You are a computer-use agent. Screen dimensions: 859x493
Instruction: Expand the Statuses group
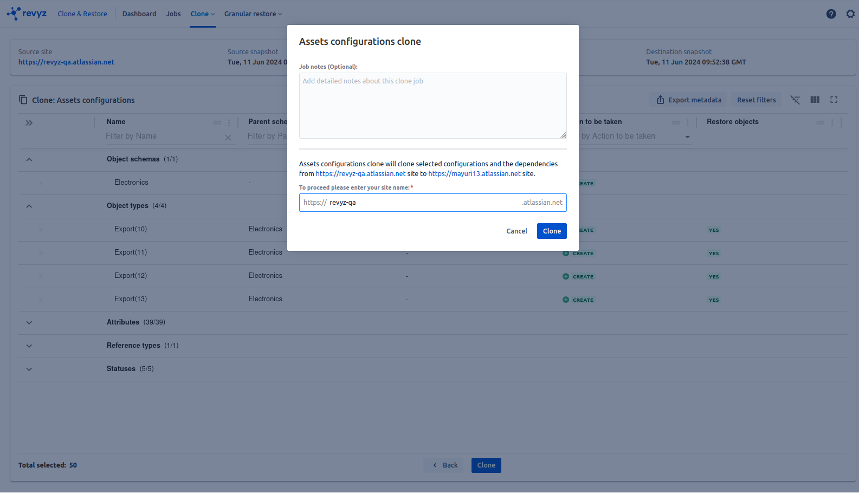pyautogui.click(x=29, y=369)
